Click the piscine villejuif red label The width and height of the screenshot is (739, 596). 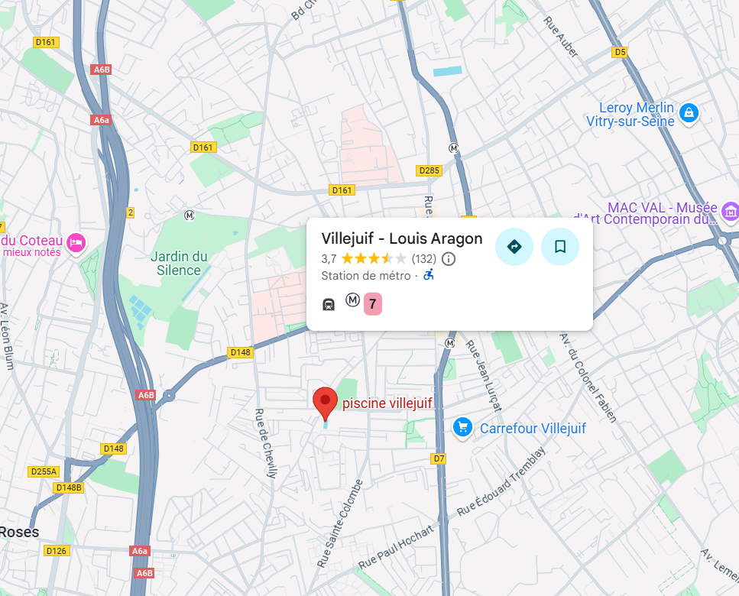pos(387,403)
